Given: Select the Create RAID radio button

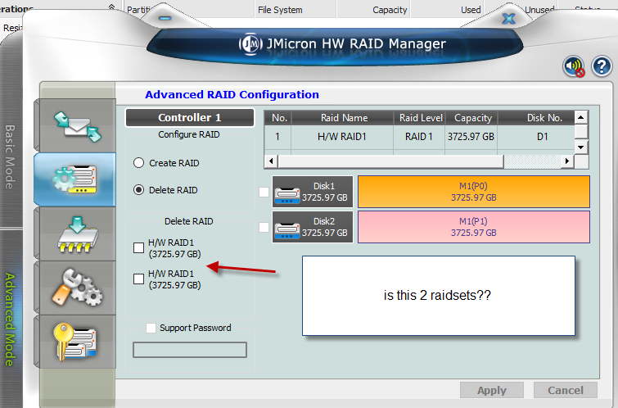Looking at the screenshot, I should (138, 163).
